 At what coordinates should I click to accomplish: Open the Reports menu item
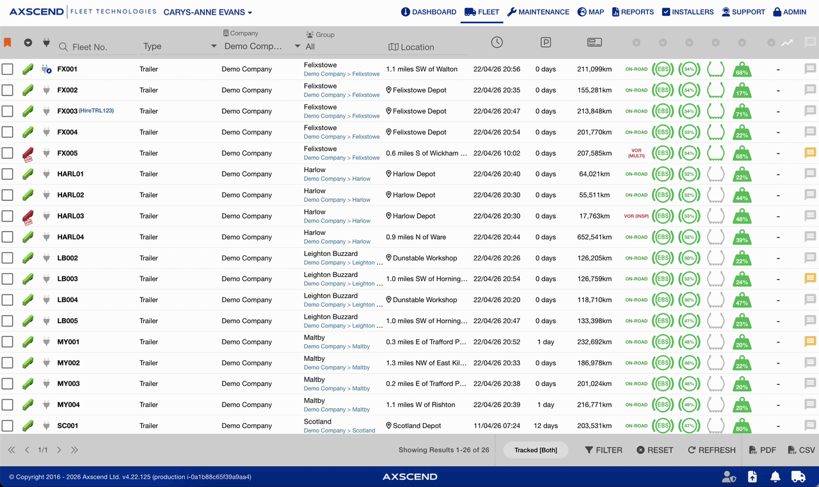click(x=633, y=12)
